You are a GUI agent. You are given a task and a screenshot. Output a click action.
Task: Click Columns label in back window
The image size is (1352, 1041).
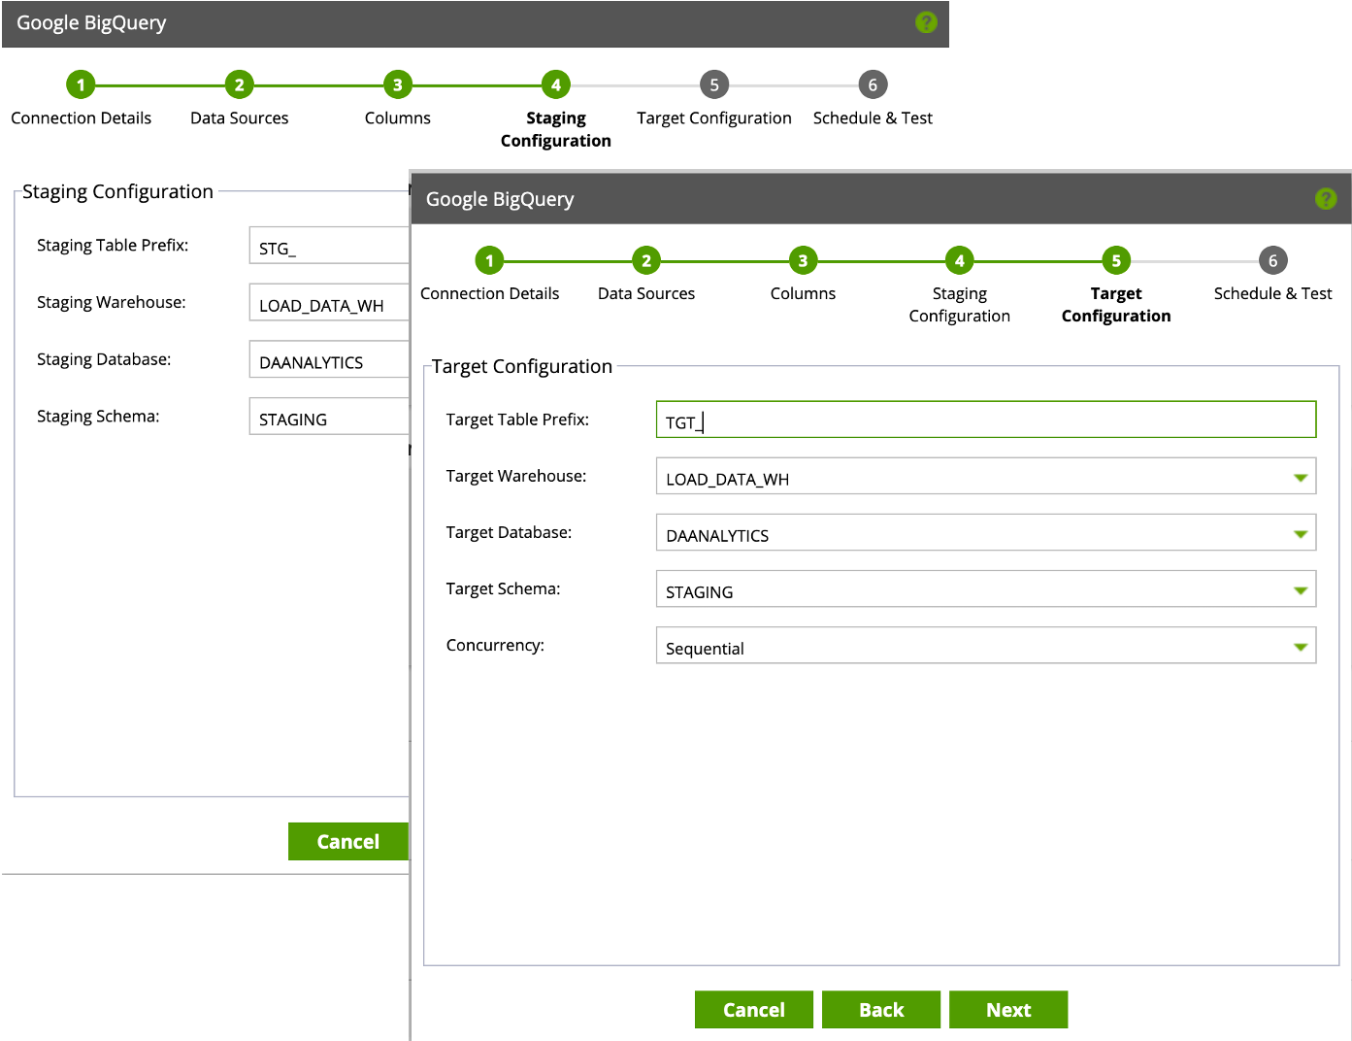click(x=397, y=118)
